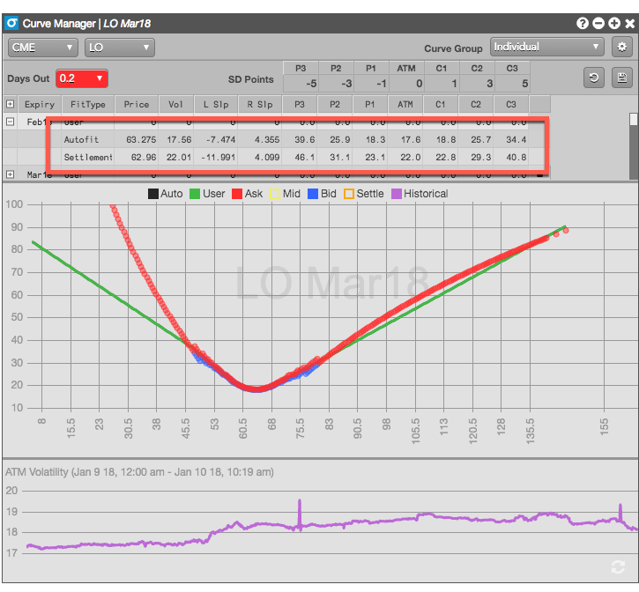This screenshot has width=639, height=592.
Task: Open the Curve Group Individual dropdown
Action: (547, 47)
